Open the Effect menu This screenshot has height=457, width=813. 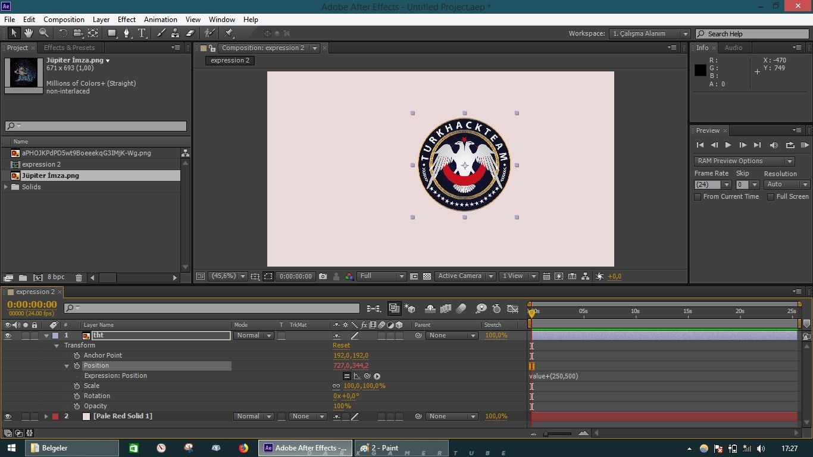(x=127, y=20)
